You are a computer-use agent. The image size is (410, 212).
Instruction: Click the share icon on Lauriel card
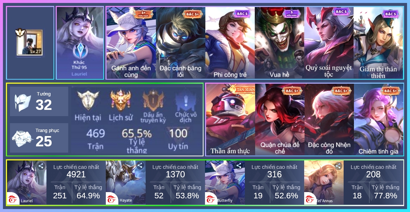[x=41, y=166]
